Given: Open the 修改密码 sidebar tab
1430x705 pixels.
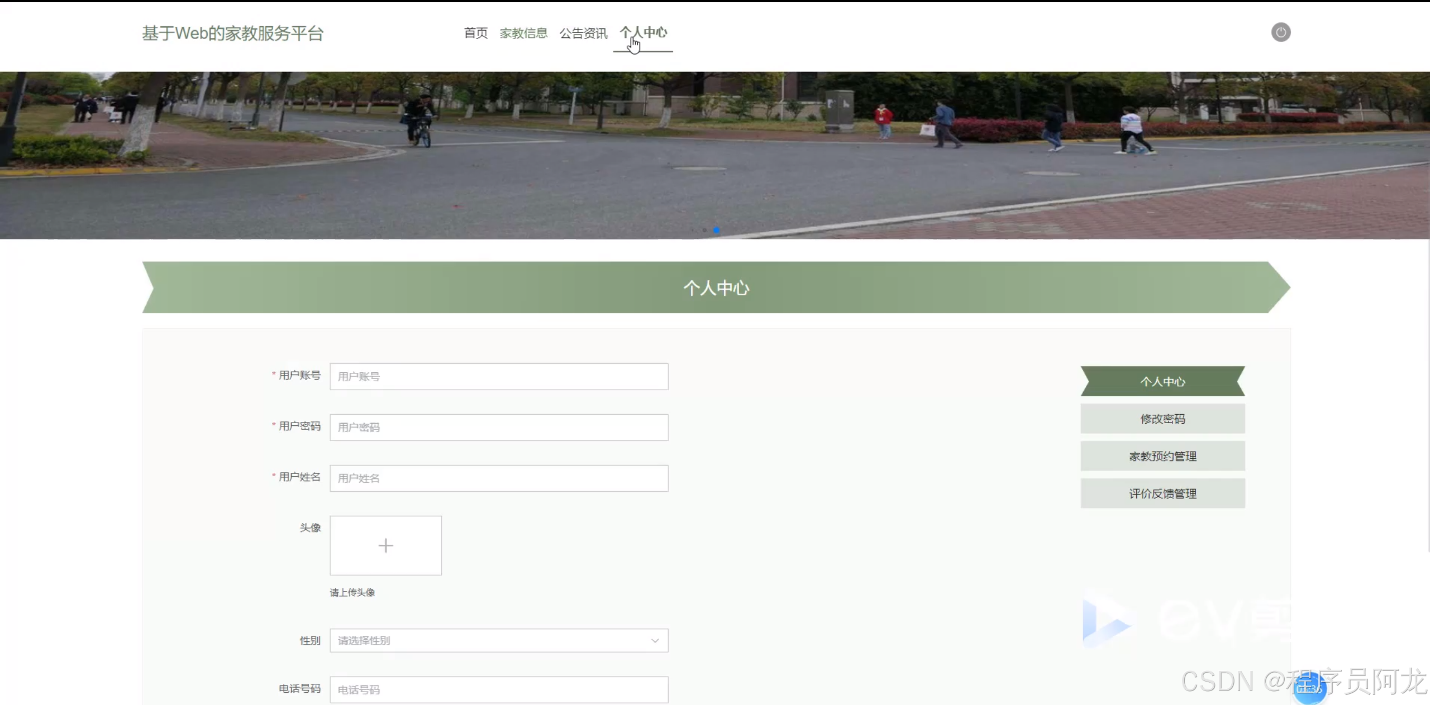Looking at the screenshot, I should tap(1162, 419).
